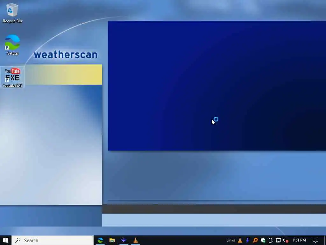
Task: Open Catsxp browser from the taskbar
Action: pos(100,240)
